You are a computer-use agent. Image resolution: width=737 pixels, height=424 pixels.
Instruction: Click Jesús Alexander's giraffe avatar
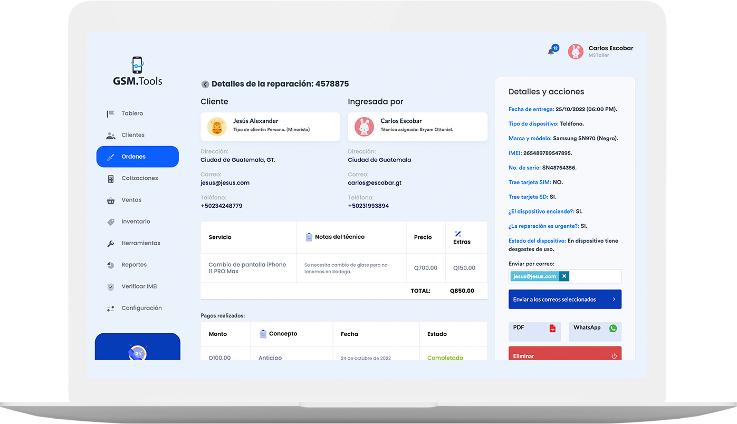pos(217,127)
